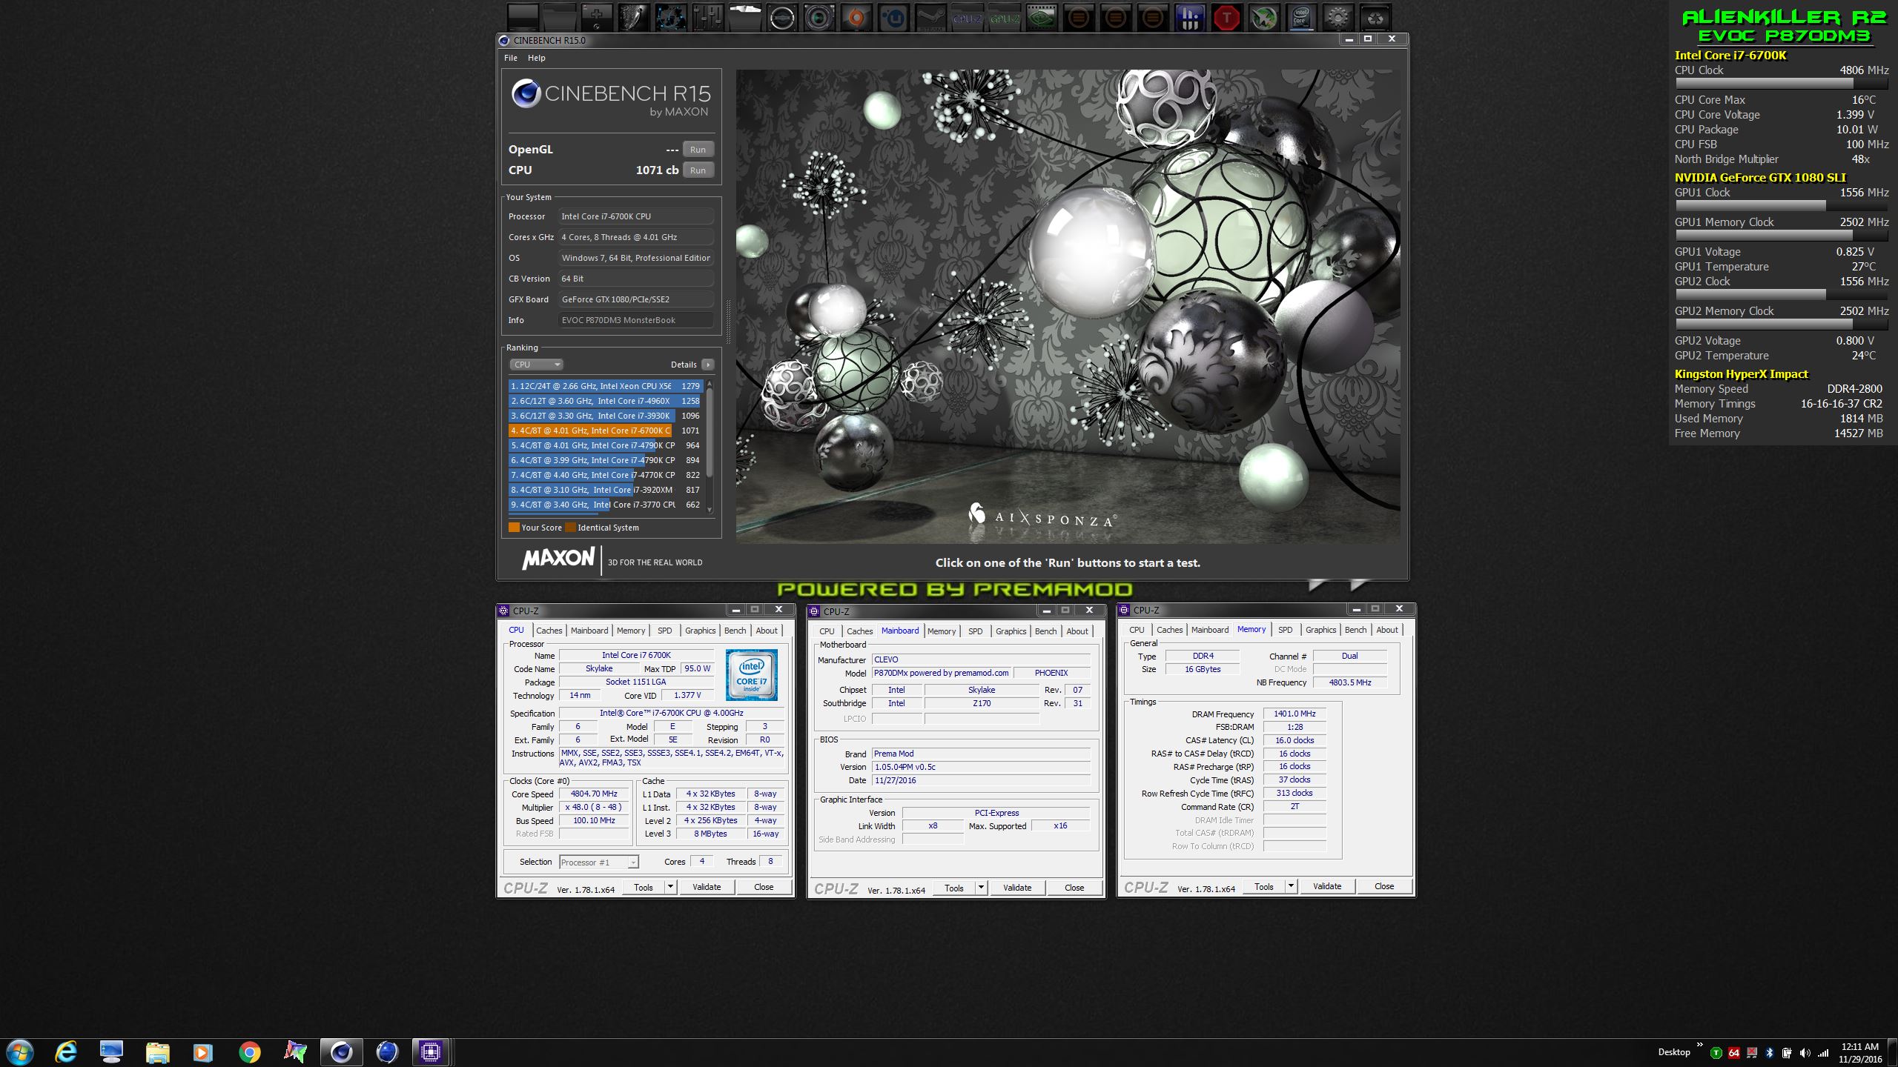The height and width of the screenshot is (1067, 1898).
Task: Expand ranking Details arrow in Cinebench
Action: click(708, 365)
